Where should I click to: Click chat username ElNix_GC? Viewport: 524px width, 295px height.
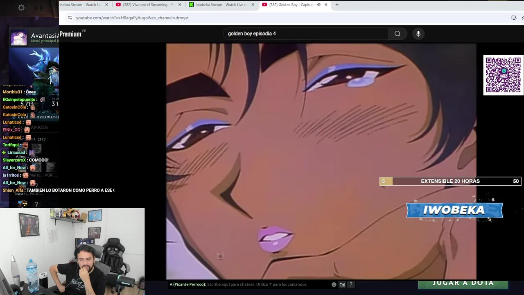(x=11, y=130)
